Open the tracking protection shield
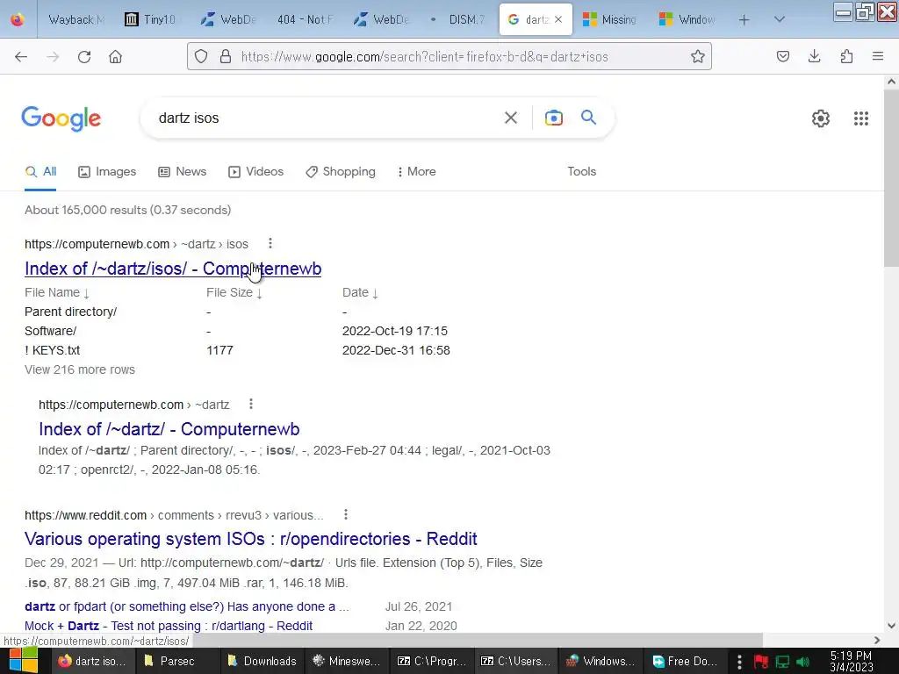 [201, 56]
